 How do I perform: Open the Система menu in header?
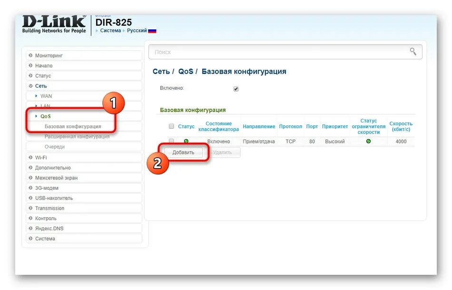pyautogui.click(x=110, y=30)
